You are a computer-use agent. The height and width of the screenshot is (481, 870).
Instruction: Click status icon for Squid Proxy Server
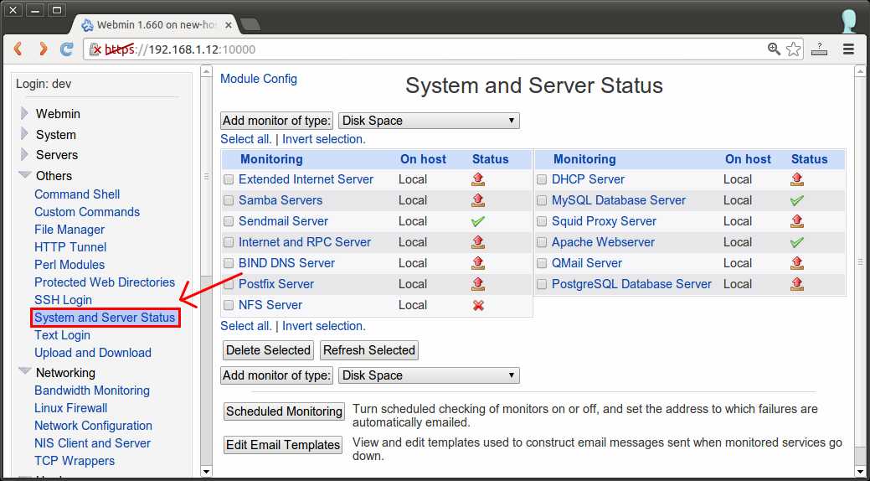tap(797, 221)
